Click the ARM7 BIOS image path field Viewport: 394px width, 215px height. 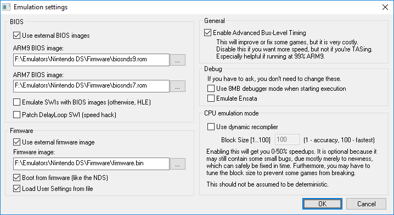91,86
